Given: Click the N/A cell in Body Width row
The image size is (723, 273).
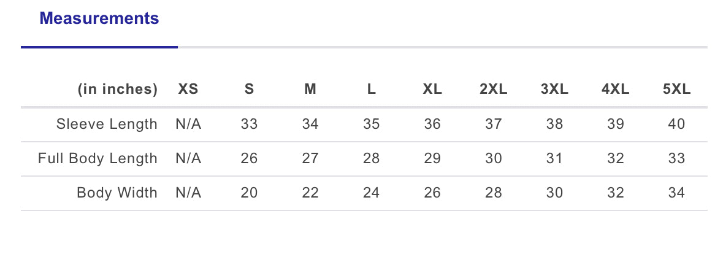Looking at the screenshot, I should (x=188, y=193).
